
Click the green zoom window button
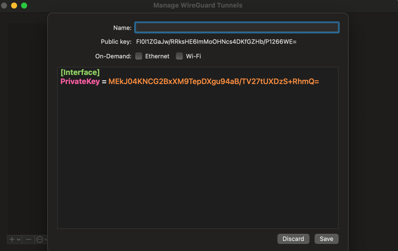coord(24,5)
